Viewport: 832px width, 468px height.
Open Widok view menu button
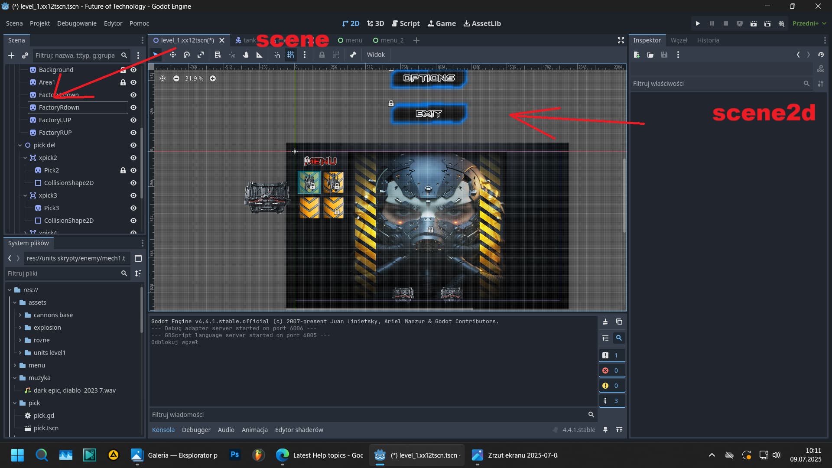coord(376,55)
